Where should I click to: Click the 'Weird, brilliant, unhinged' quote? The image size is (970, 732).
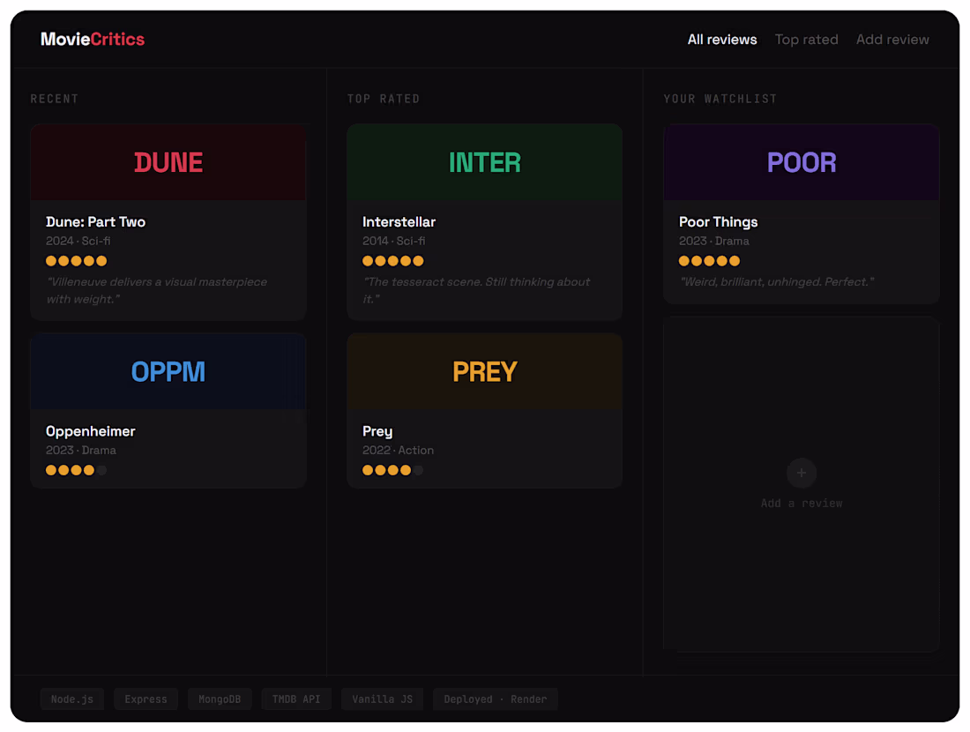(x=777, y=281)
